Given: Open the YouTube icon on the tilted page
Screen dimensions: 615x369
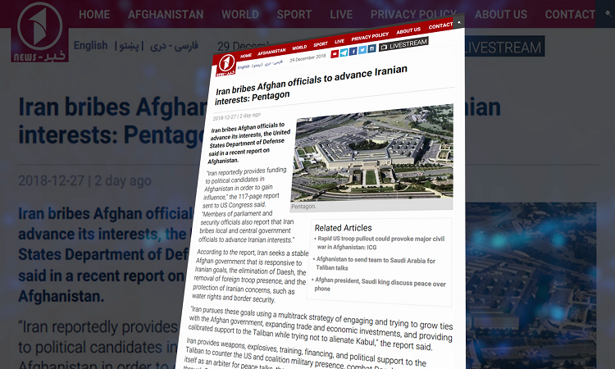Looking at the screenshot, I should (335, 54).
